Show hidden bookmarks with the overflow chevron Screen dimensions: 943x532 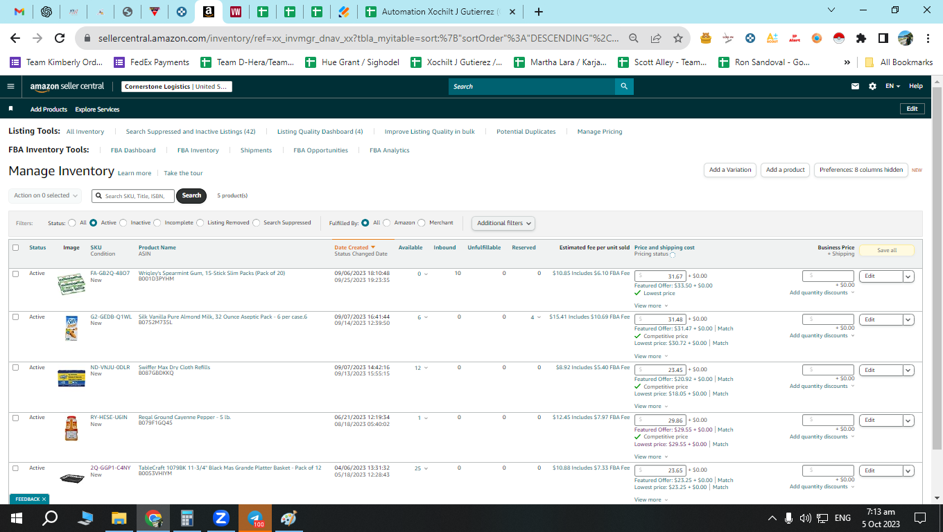[847, 62]
